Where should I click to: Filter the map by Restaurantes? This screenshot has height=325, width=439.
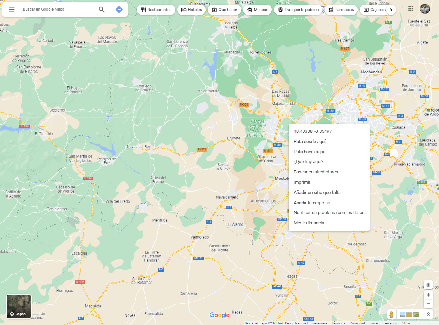(156, 10)
